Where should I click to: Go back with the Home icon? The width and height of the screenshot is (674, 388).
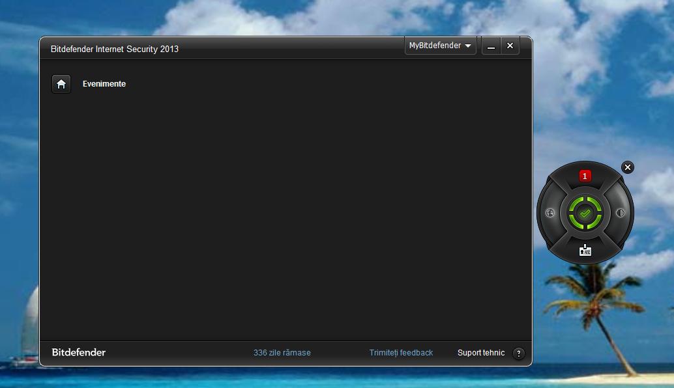tap(61, 84)
